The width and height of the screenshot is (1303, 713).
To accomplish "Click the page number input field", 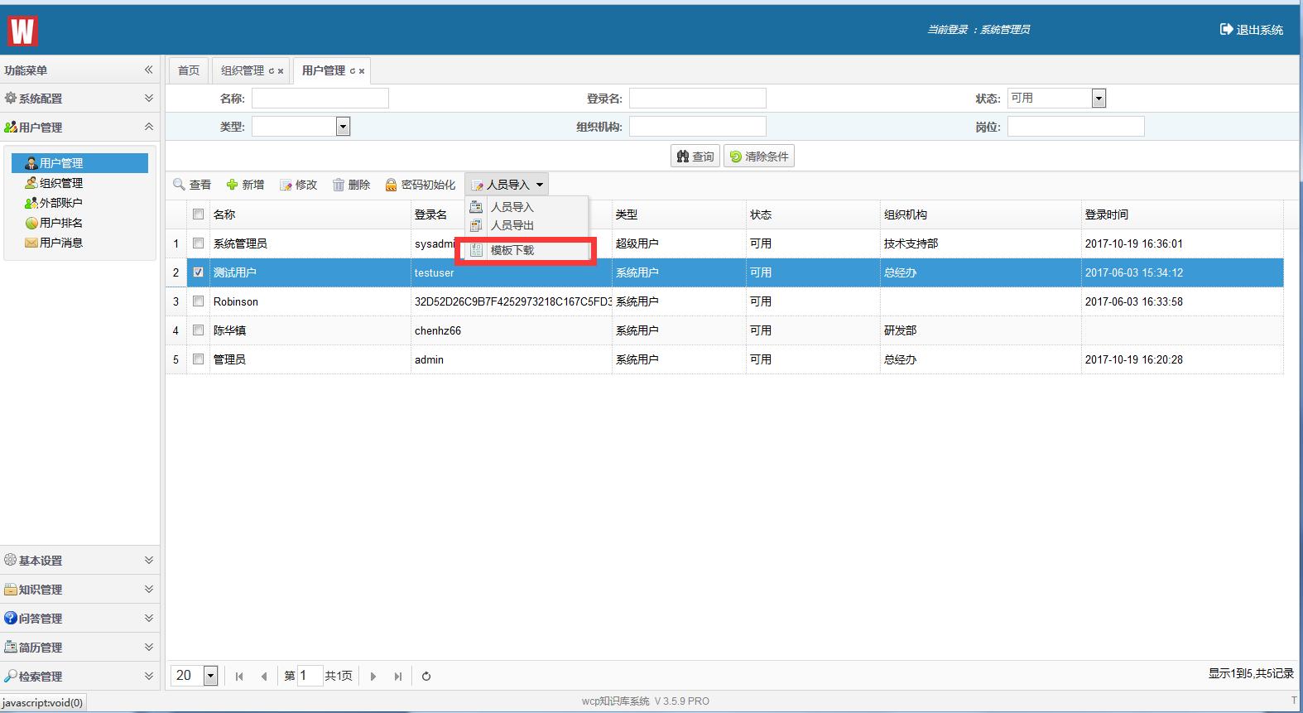I will tap(310, 676).
